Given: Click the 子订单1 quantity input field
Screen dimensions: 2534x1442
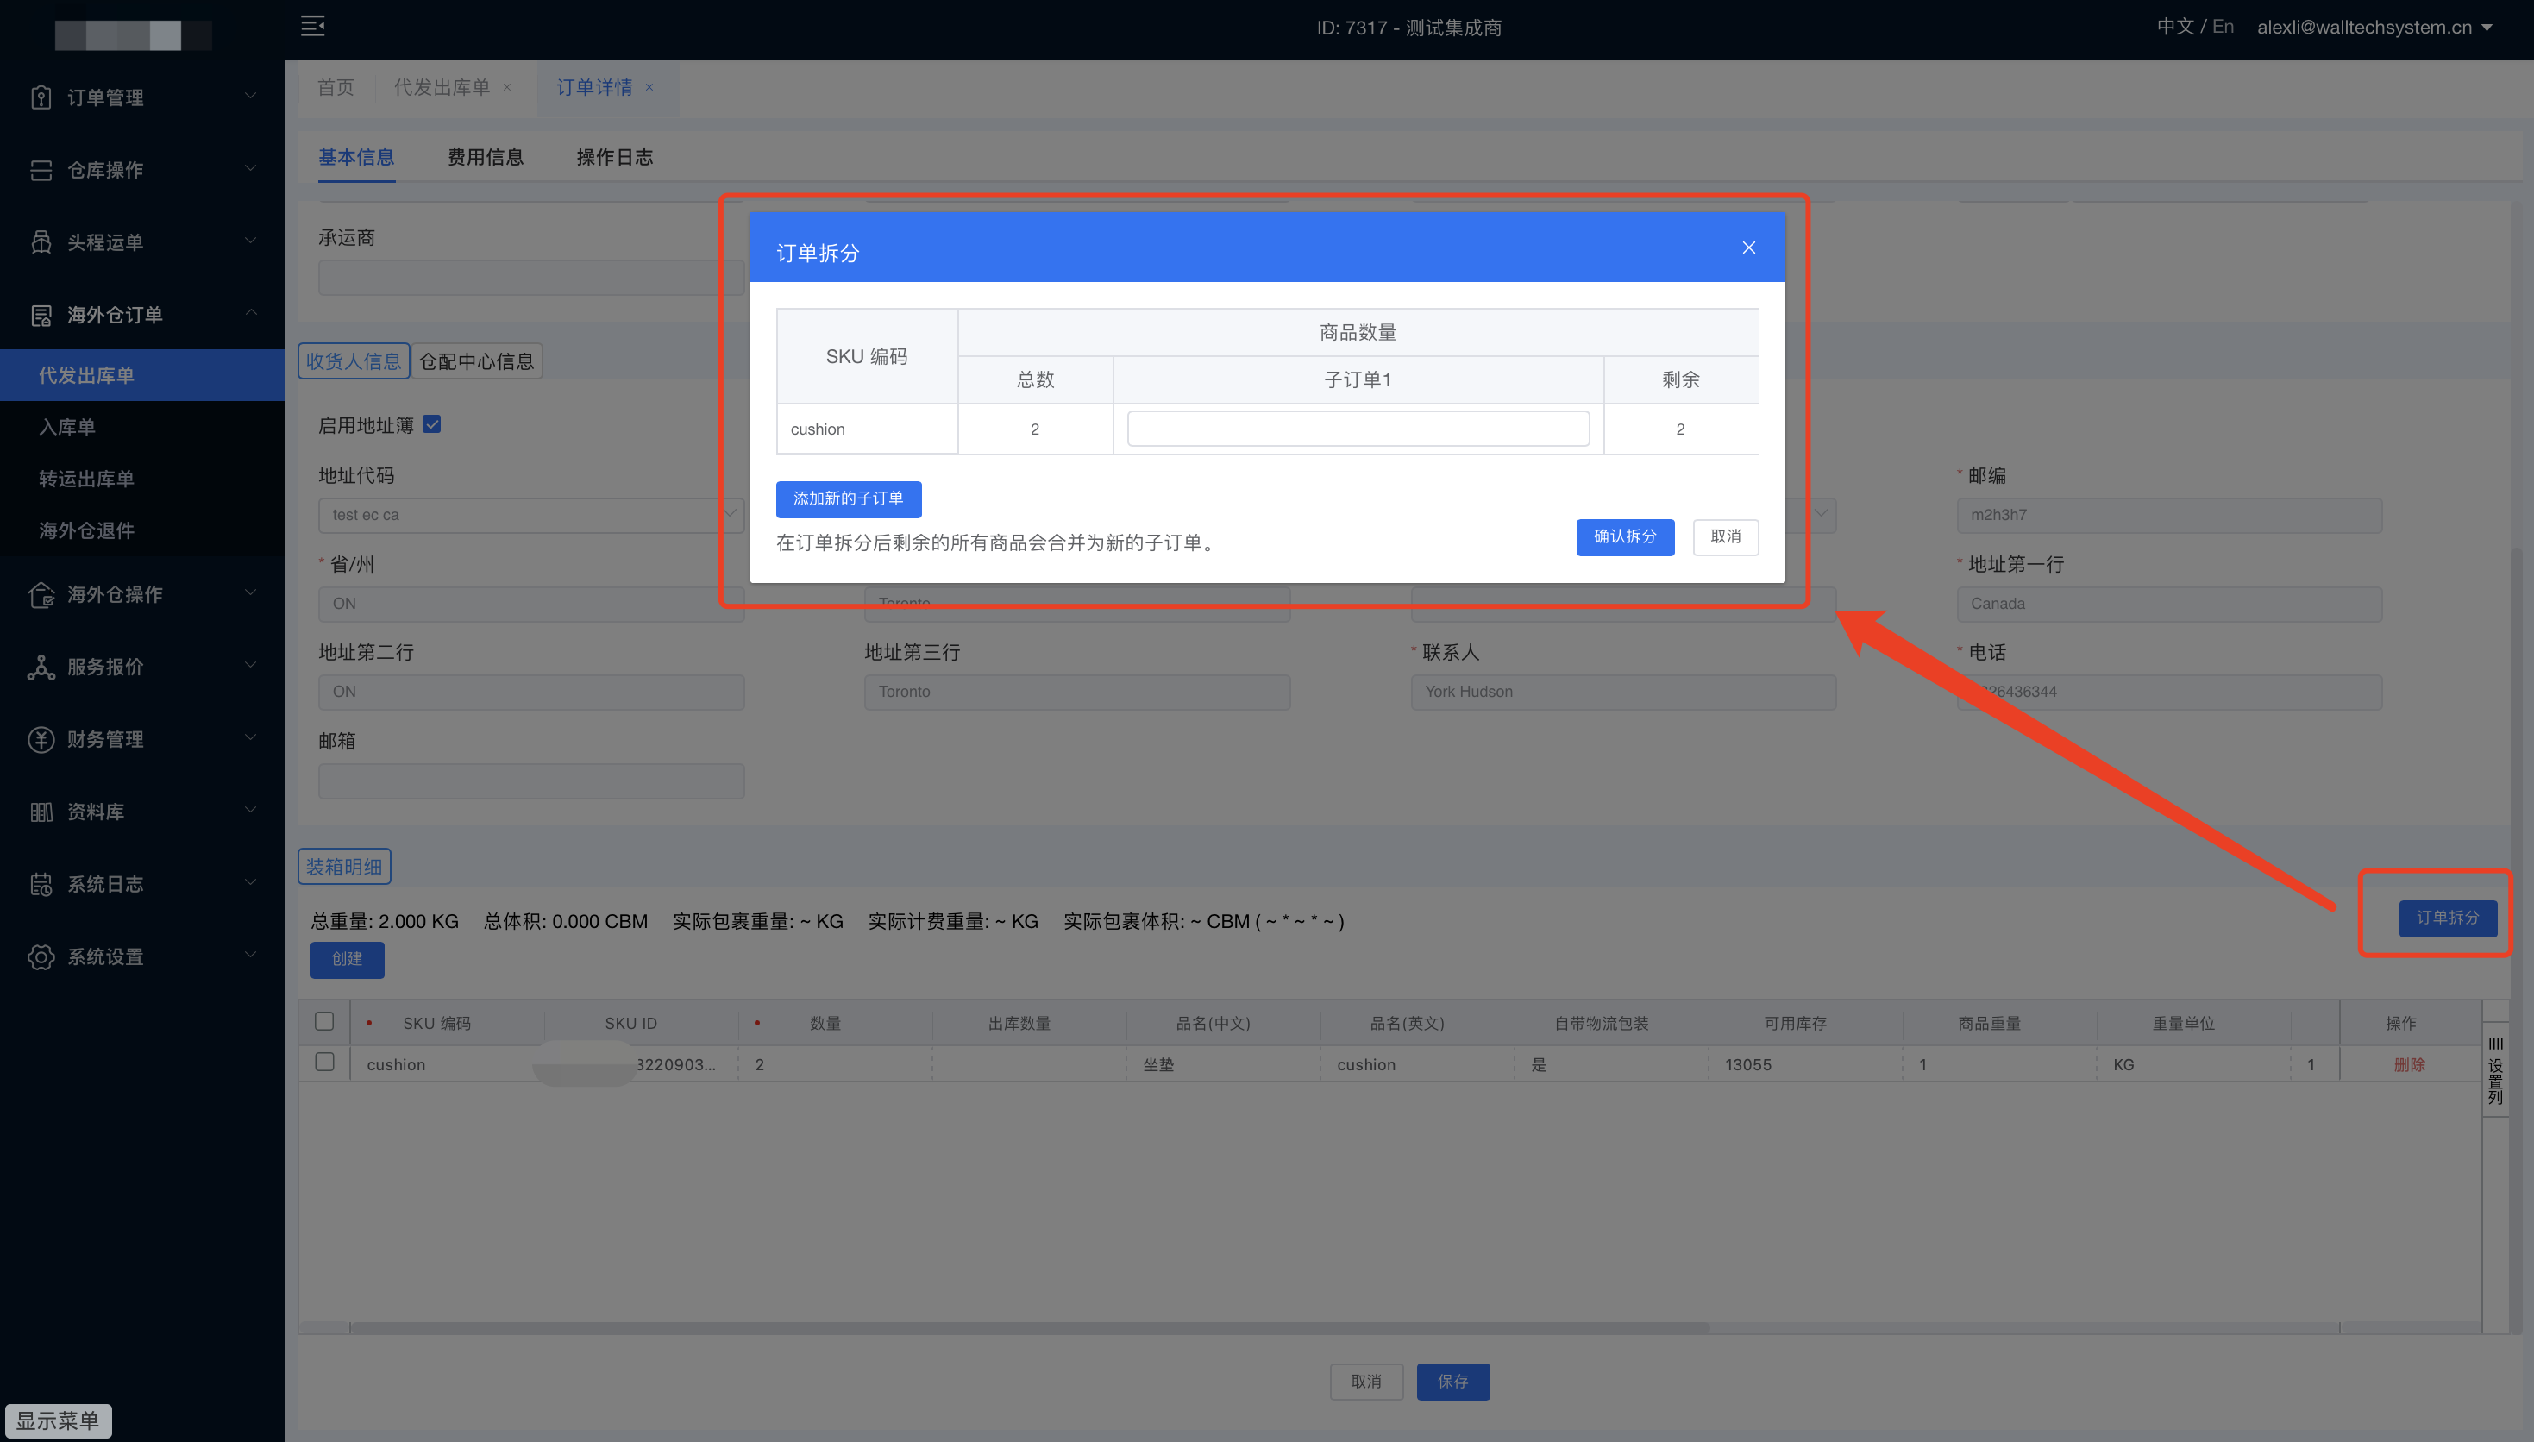Looking at the screenshot, I should click(x=1358, y=429).
